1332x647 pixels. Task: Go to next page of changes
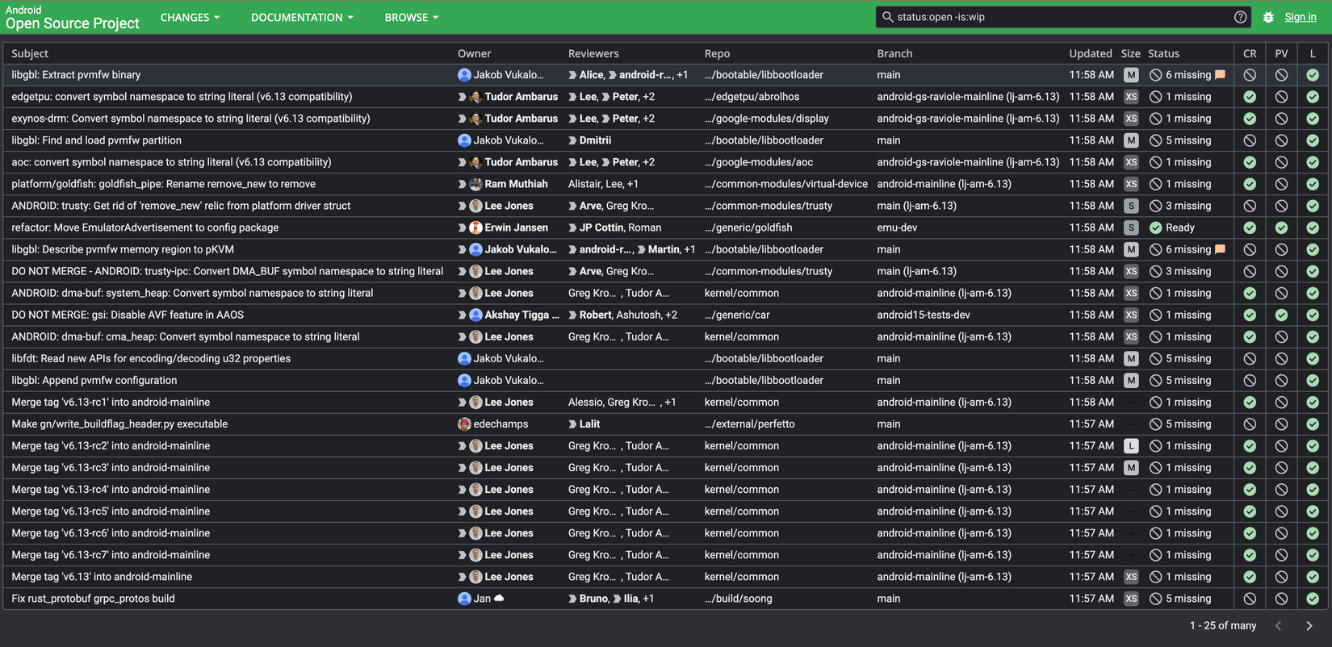1309,626
